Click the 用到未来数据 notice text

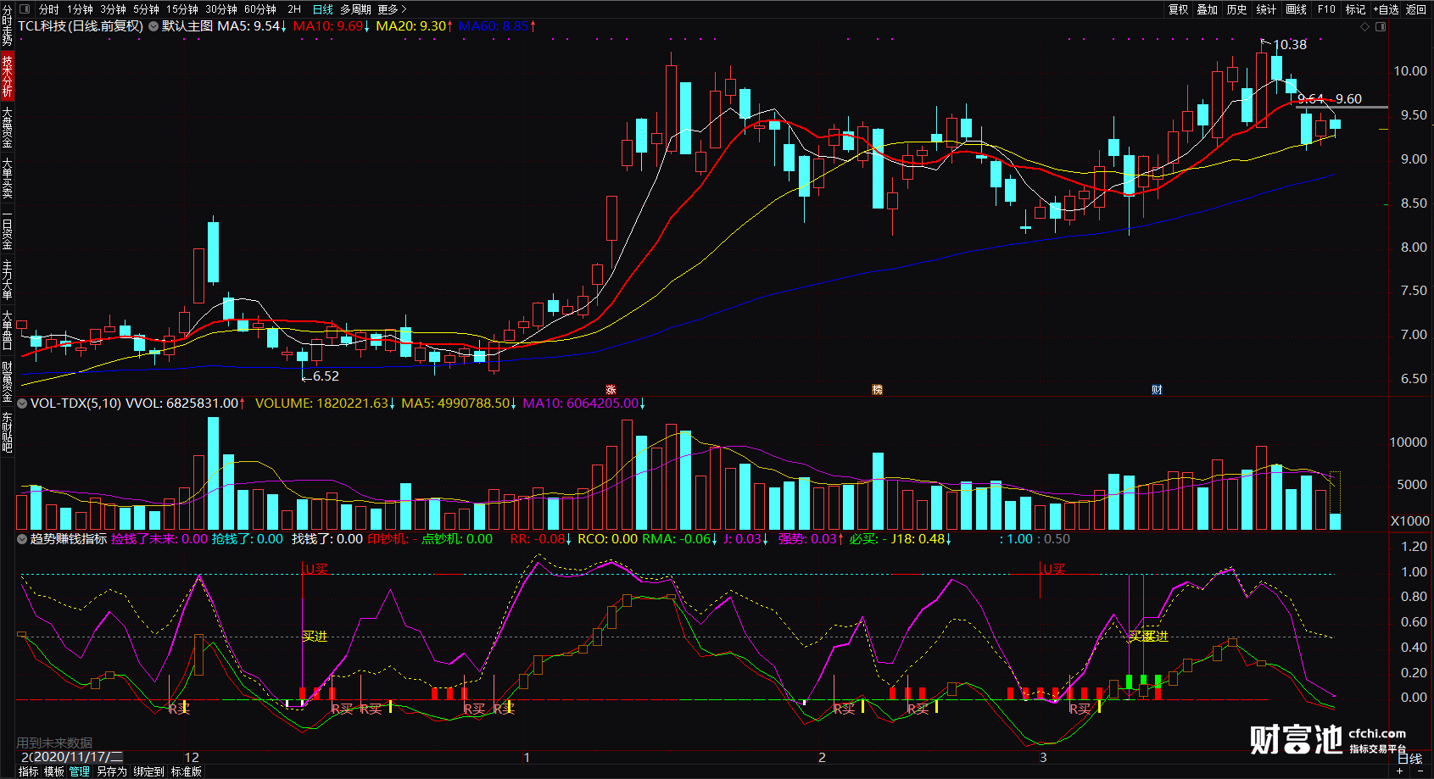[54, 743]
